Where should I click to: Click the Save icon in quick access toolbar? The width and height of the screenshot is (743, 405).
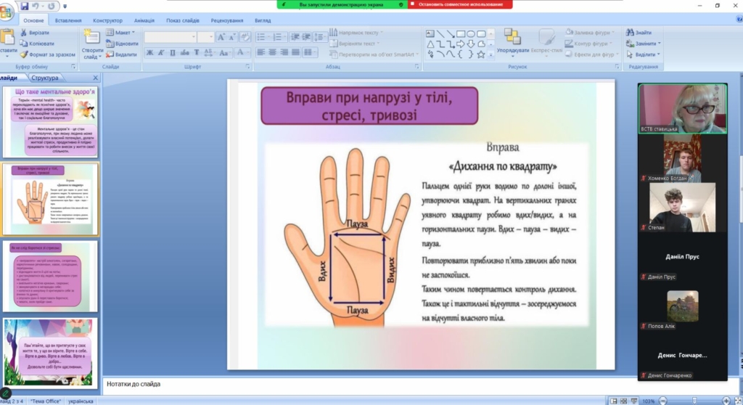coord(24,6)
